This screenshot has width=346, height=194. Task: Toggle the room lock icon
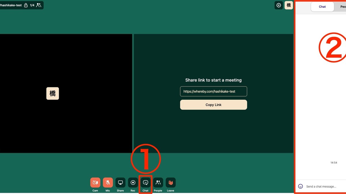click(x=26, y=5)
